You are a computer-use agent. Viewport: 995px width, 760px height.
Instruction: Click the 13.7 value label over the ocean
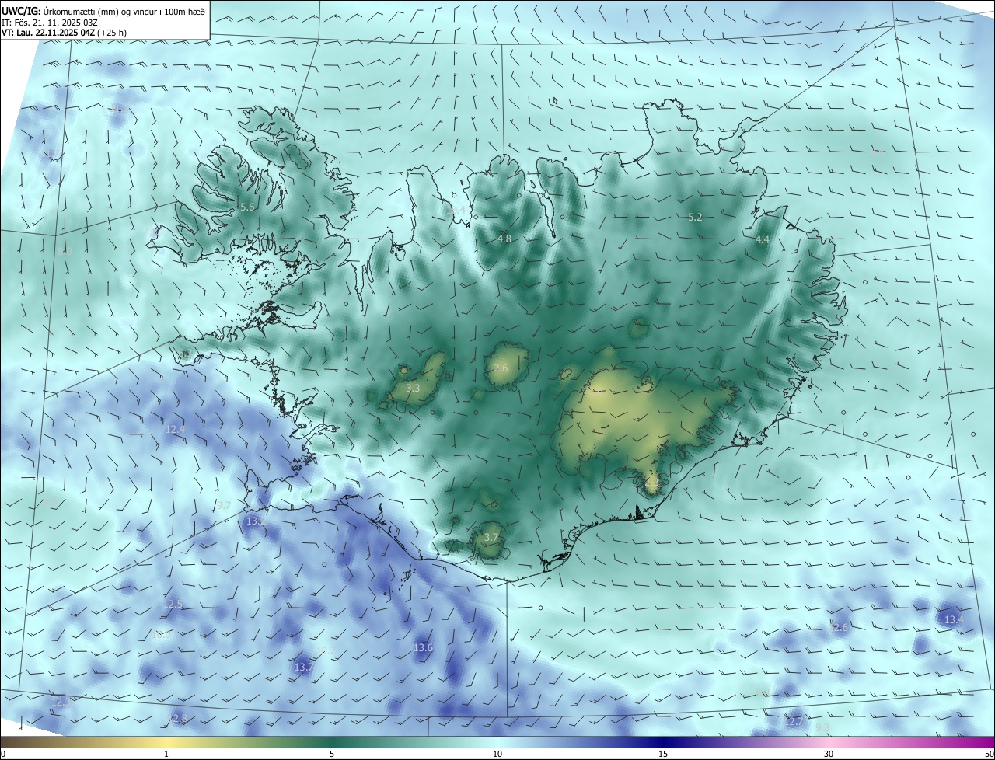click(x=303, y=667)
